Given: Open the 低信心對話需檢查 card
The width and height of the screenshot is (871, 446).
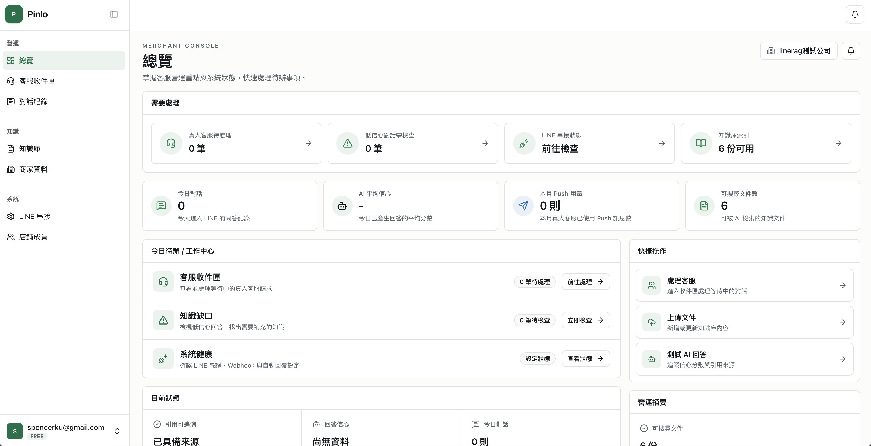Looking at the screenshot, I should 412,143.
